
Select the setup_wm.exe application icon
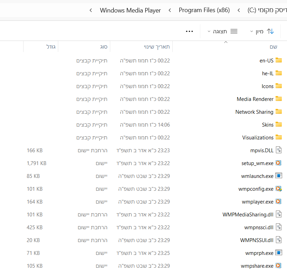point(279,163)
